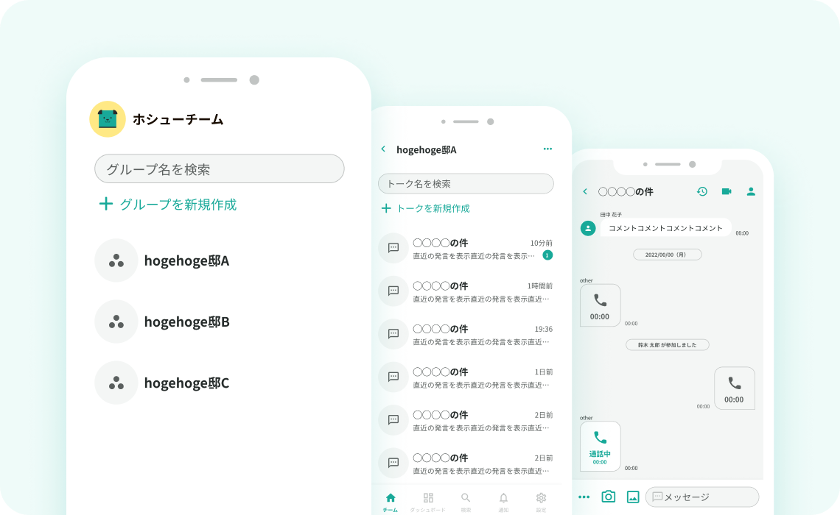Click the グループ名を検索 search field
Screen dimensions: 840x515
click(219, 168)
